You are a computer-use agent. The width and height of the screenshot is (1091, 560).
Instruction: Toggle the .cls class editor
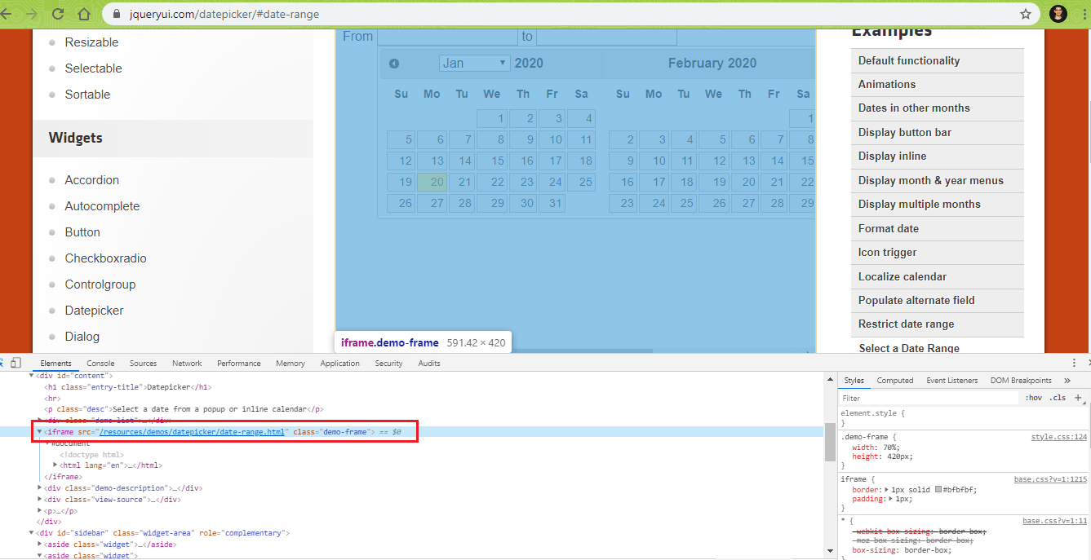click(x=1058, y=397)
